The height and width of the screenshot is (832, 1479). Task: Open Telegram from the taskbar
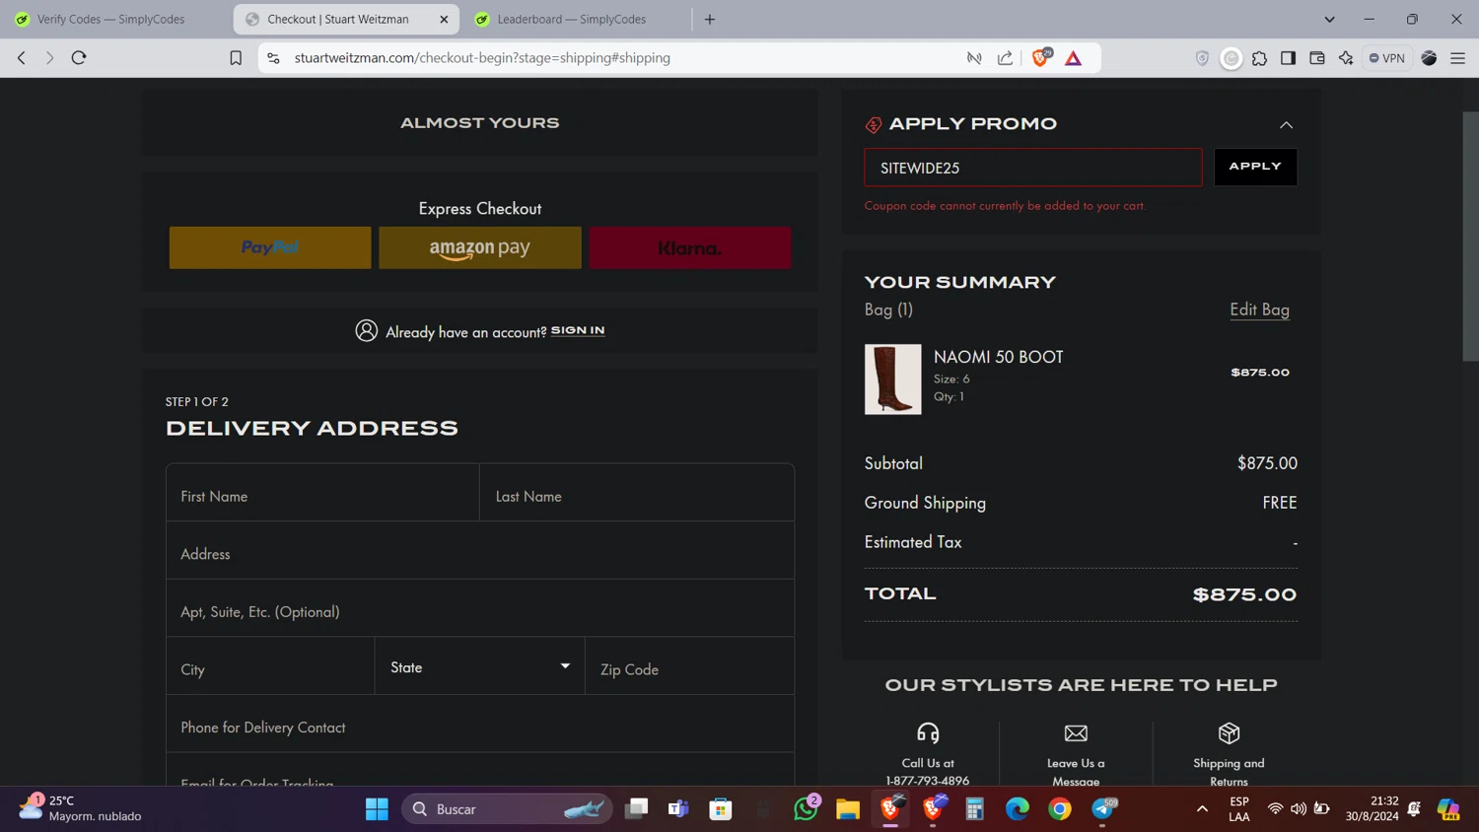click(x=1102, y=809)
